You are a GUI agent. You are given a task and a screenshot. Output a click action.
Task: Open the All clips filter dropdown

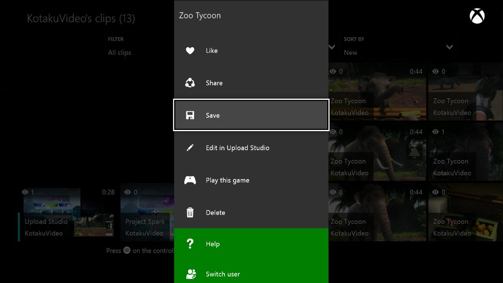click(119, 52)
